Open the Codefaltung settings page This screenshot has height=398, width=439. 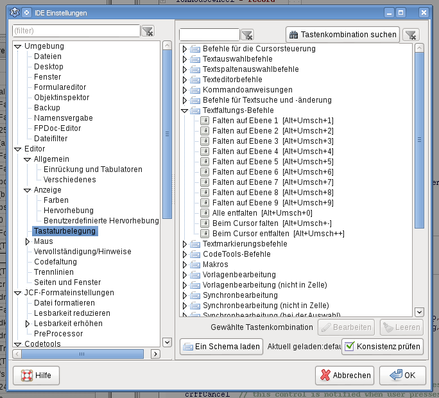pyautogui.click(x=55, y=262)
